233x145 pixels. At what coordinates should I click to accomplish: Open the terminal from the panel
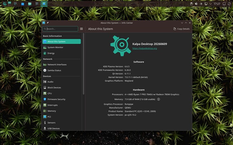[x=37, y=4]
